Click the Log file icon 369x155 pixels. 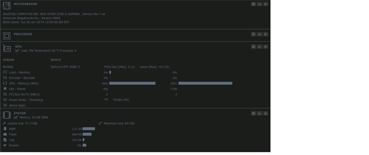(x=5, y=140)
